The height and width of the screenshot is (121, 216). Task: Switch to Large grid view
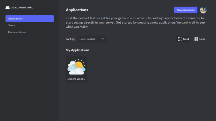pos(200,39)
